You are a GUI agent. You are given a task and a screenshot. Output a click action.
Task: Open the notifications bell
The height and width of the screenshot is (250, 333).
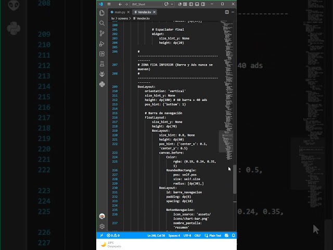point(234,235)
